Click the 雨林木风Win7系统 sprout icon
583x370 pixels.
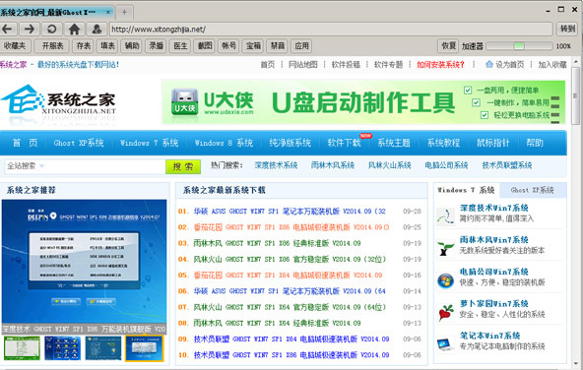445,248
